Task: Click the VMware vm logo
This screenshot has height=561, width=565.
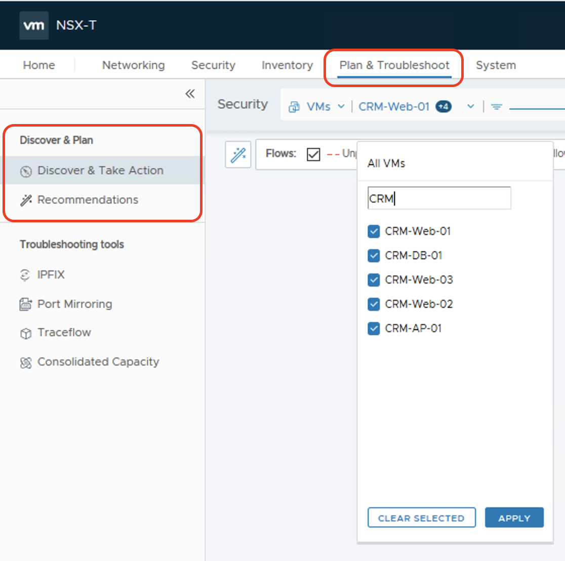Action: pos(34,25)
